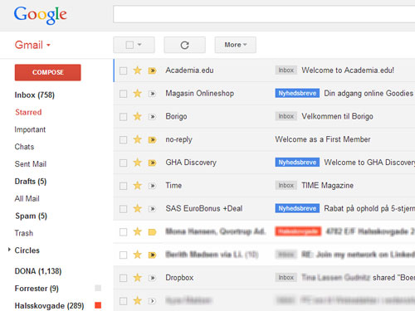Mark SAS EuroBonus +Deal email important
415x311 pixels.
tap(152, 209)
